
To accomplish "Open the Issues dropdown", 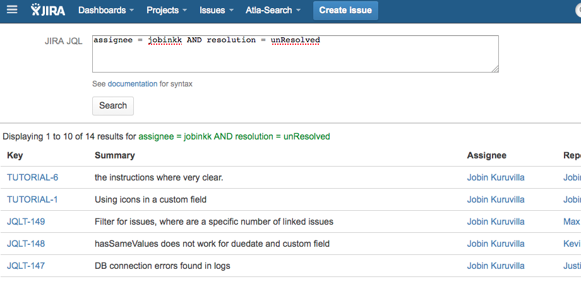I will (x=217, y=10).
